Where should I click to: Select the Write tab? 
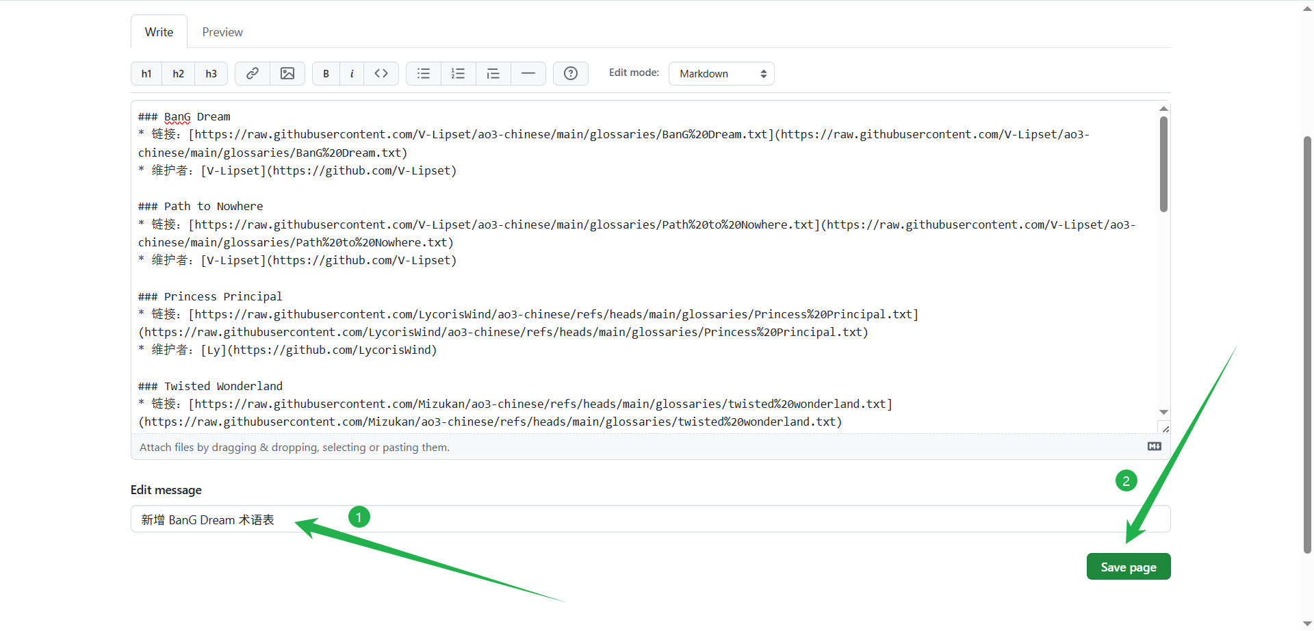pos(159,32)
